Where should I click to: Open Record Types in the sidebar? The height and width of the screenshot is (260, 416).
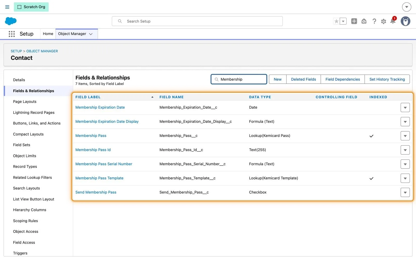(x=25, y=167)
